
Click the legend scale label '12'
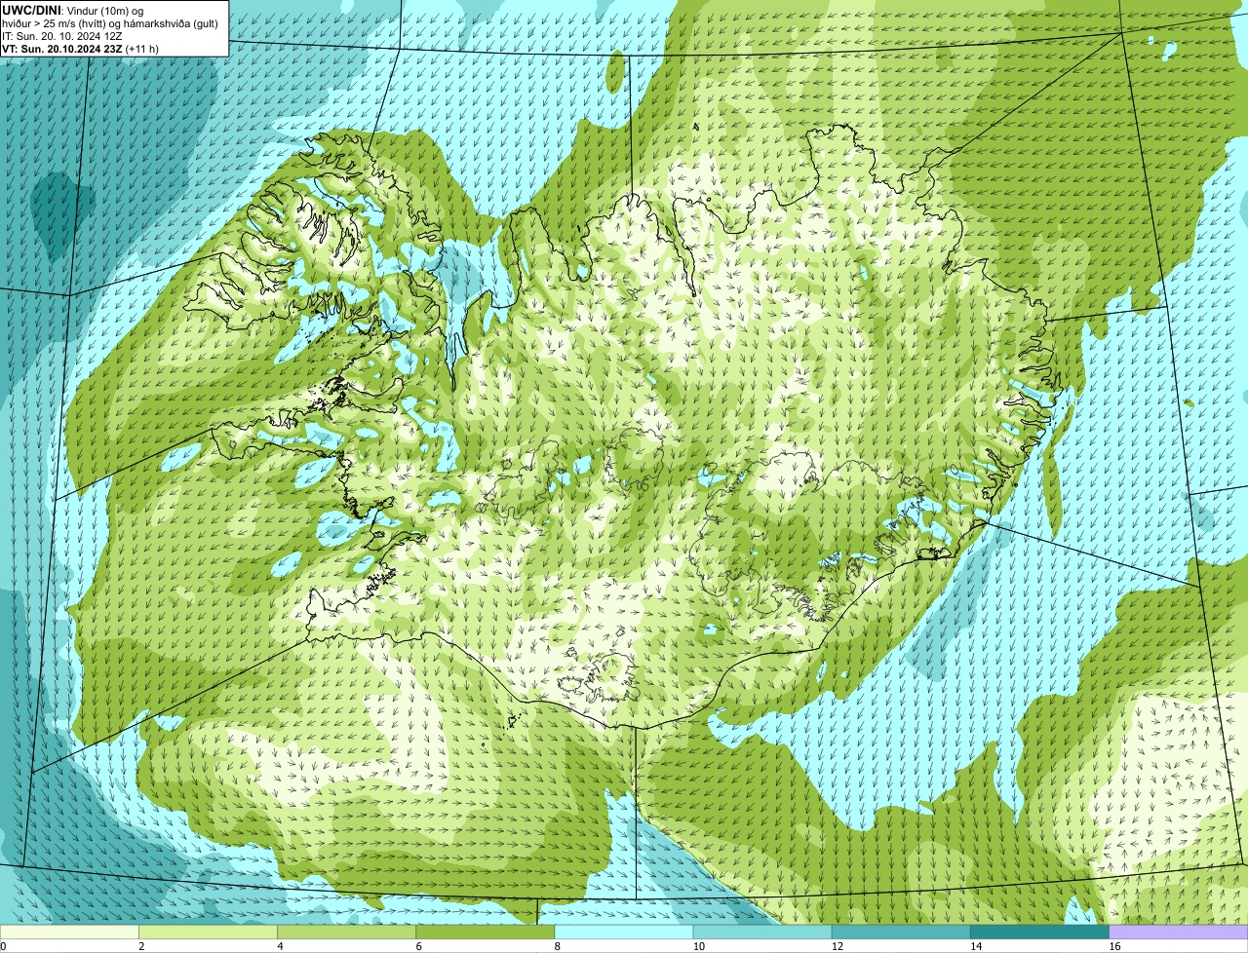coord(838,946)
